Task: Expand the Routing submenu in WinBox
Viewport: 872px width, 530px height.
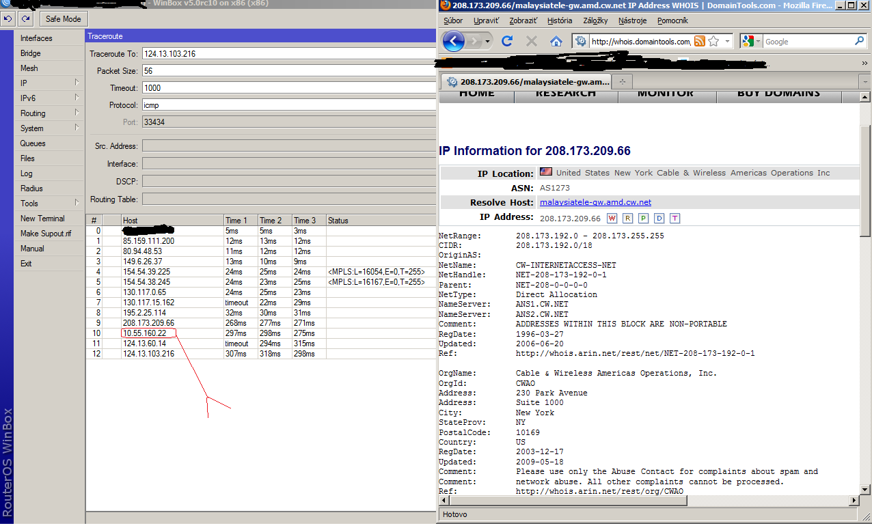Action: (77, 113)
